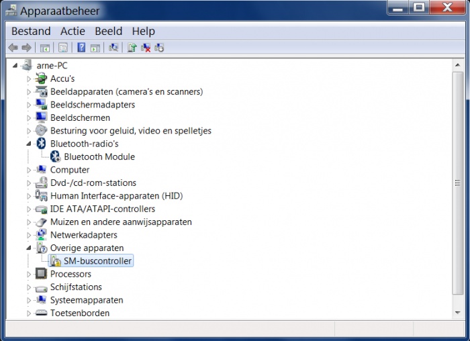Select the Systeemapparaten label
Screen dimensions: 470x341
87,299
